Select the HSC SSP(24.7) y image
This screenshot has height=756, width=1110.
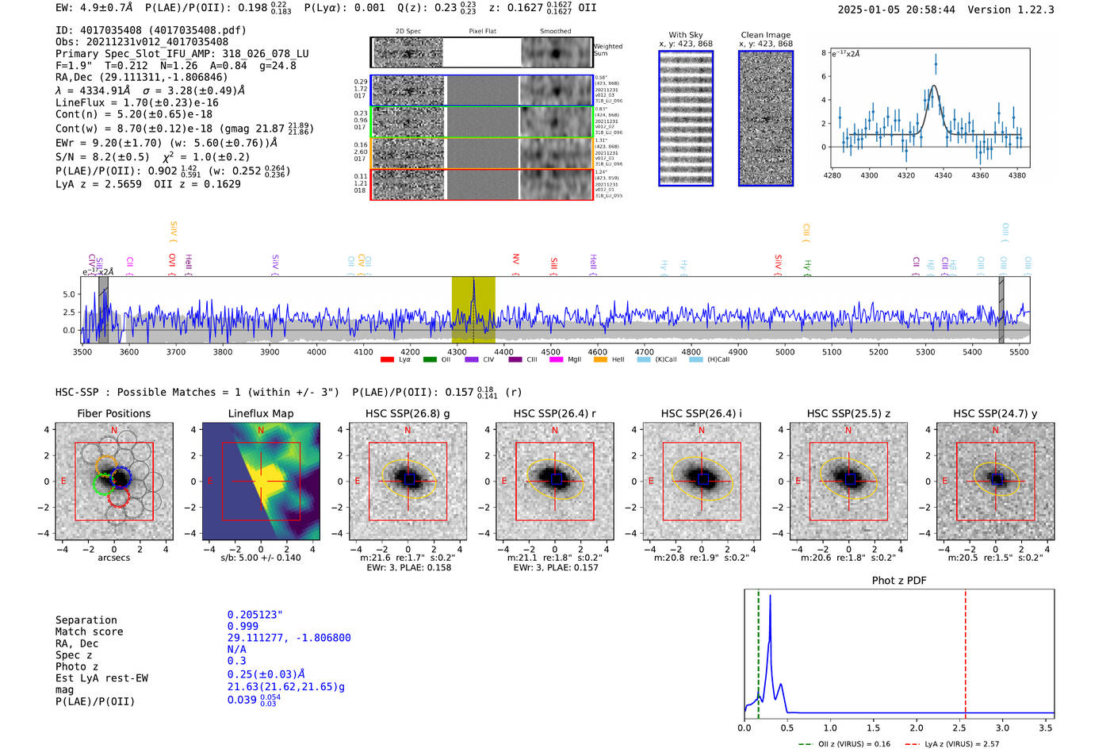click(x=996, y=481)
